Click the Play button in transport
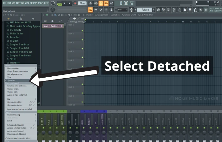The height and width of the screenshot is (142, 222). [x=65, y=3]
